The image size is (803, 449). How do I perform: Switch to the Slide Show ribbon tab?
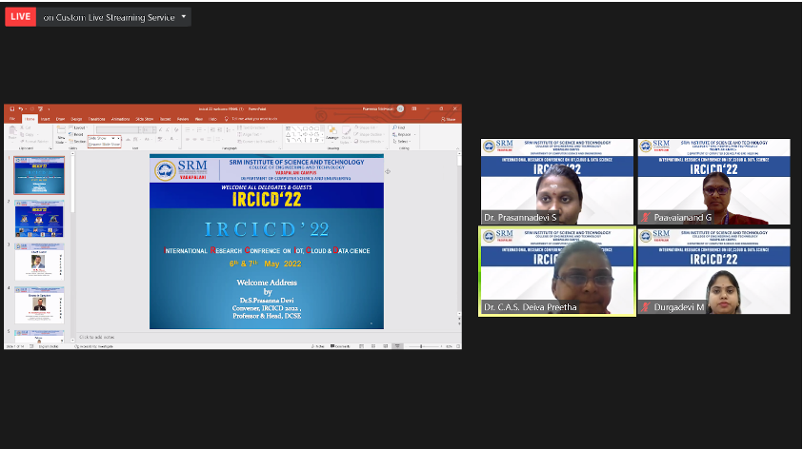145,119
